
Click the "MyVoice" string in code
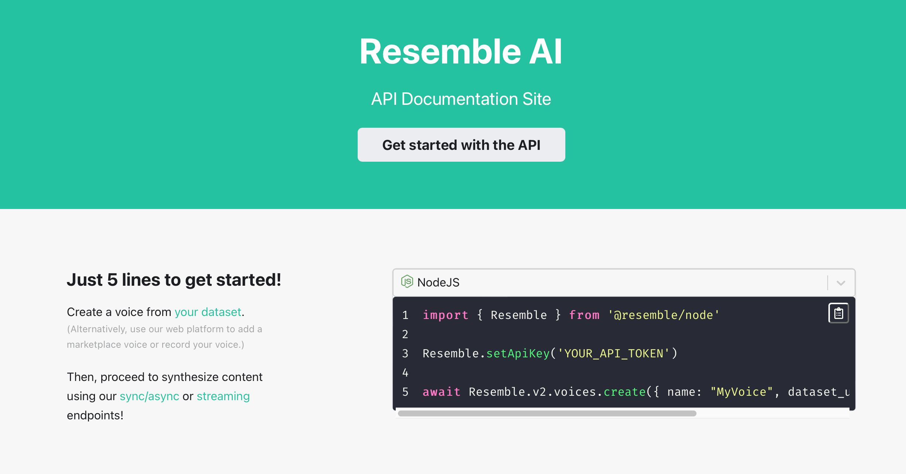742,392
